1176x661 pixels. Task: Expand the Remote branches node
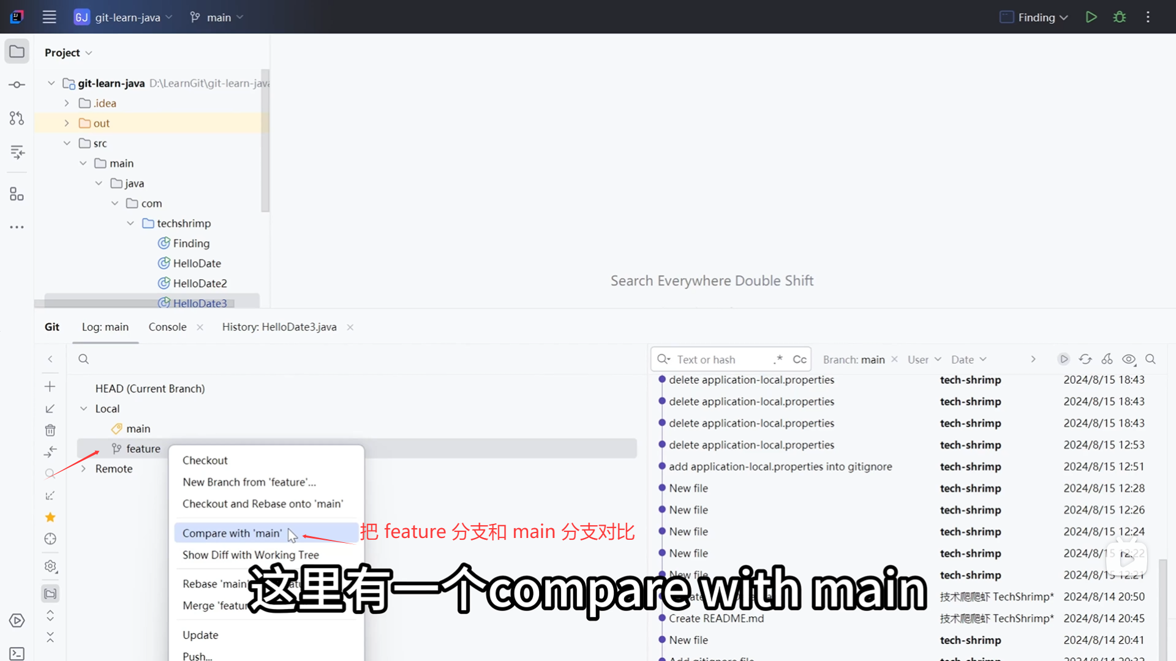click(x=84, y=469)
